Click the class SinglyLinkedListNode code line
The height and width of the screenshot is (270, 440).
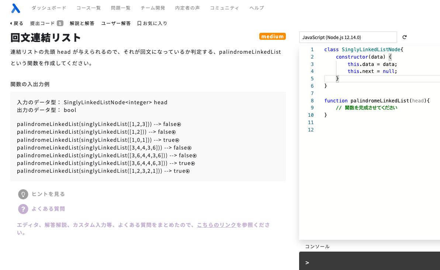(x=364, y=50)
